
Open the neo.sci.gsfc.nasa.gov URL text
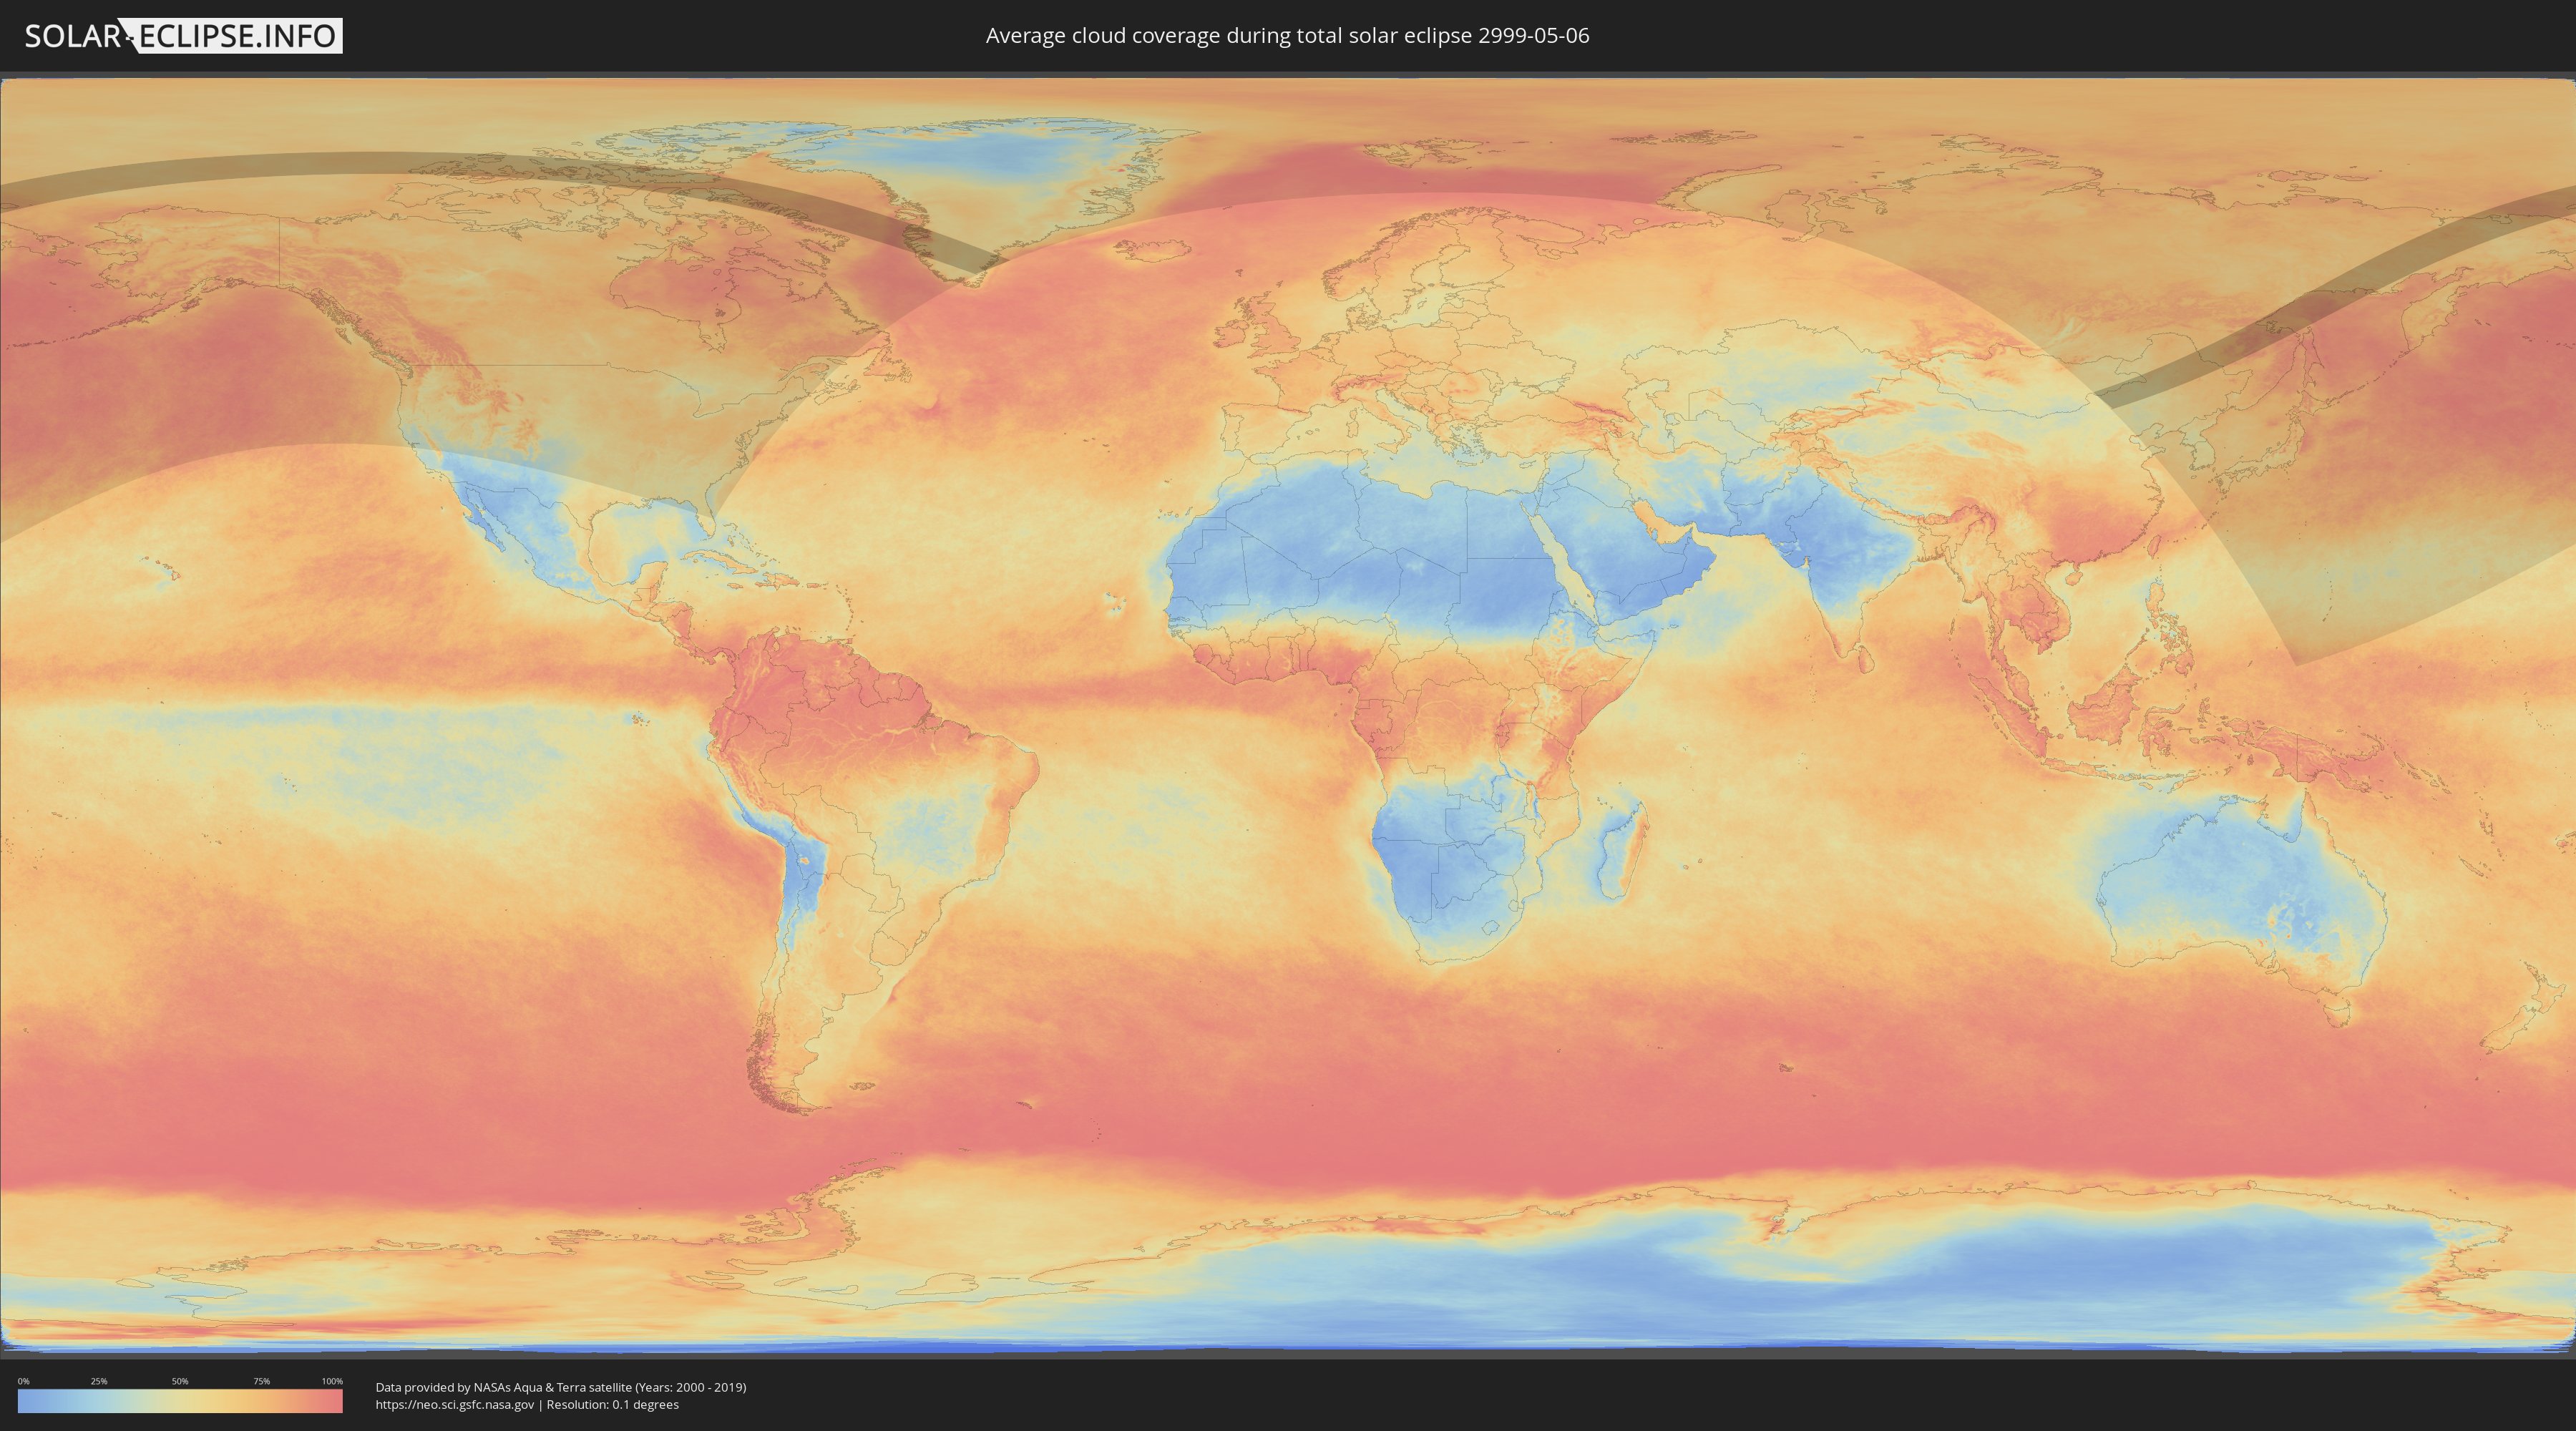(455, 1405)
